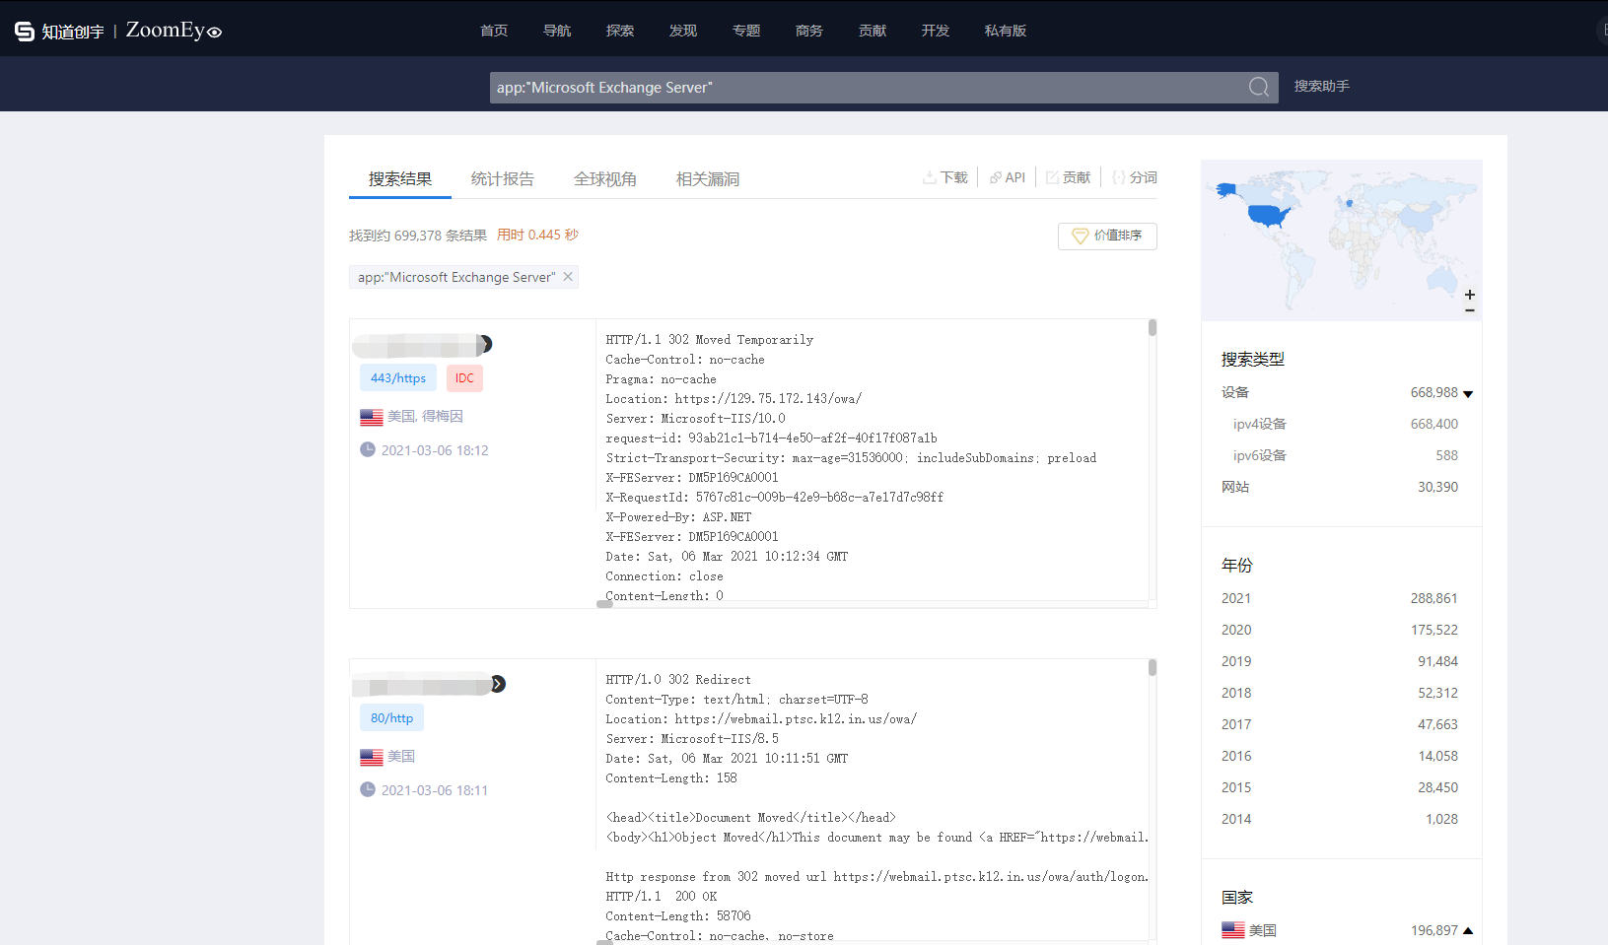Zoom out on the world map

pos(1470,310)
